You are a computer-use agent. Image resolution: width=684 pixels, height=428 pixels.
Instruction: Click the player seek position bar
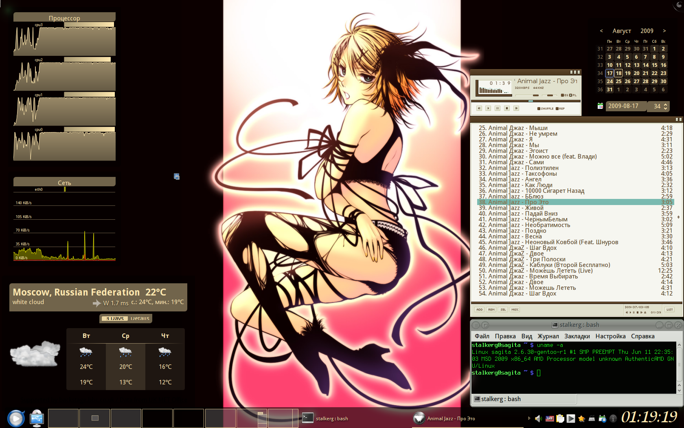[x=526, y=101]
